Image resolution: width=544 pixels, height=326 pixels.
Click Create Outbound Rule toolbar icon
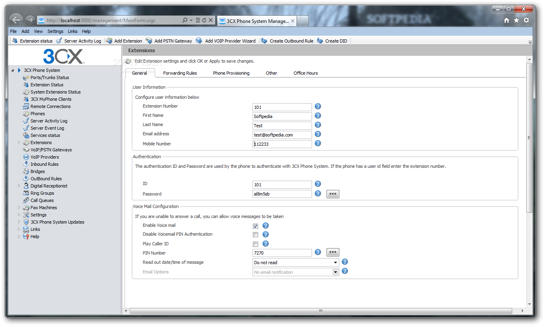[264, 41]
